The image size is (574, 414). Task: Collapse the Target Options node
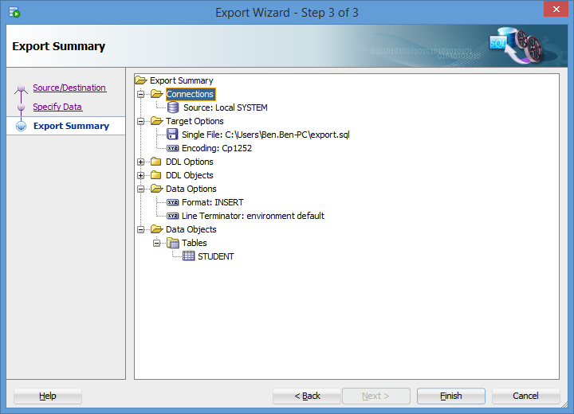coord(141,121)
